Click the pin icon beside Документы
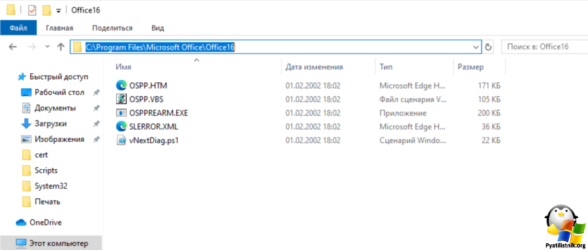 [x=96, y=108]
